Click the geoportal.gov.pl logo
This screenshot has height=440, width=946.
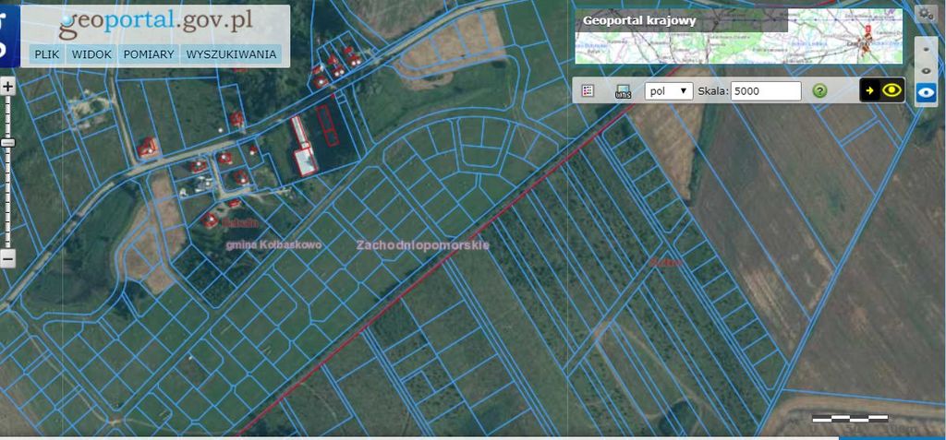(155, 20)
